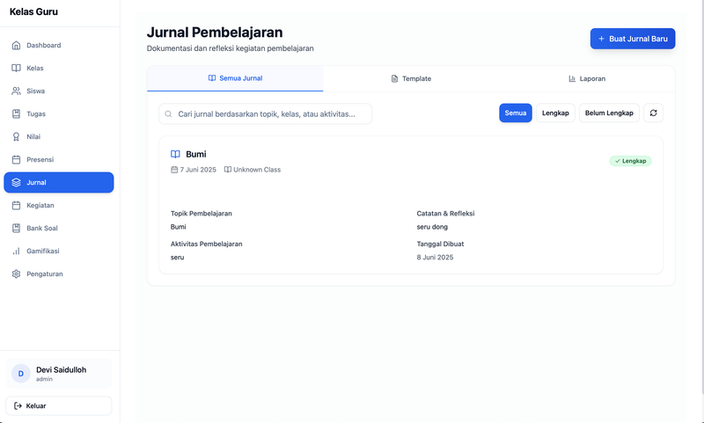Select the Semua Jurnal tab

click(x=235, y=78)
